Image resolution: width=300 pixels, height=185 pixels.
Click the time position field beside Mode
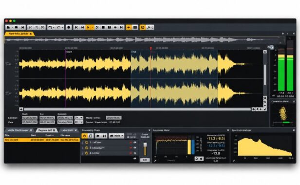point(113,118)
